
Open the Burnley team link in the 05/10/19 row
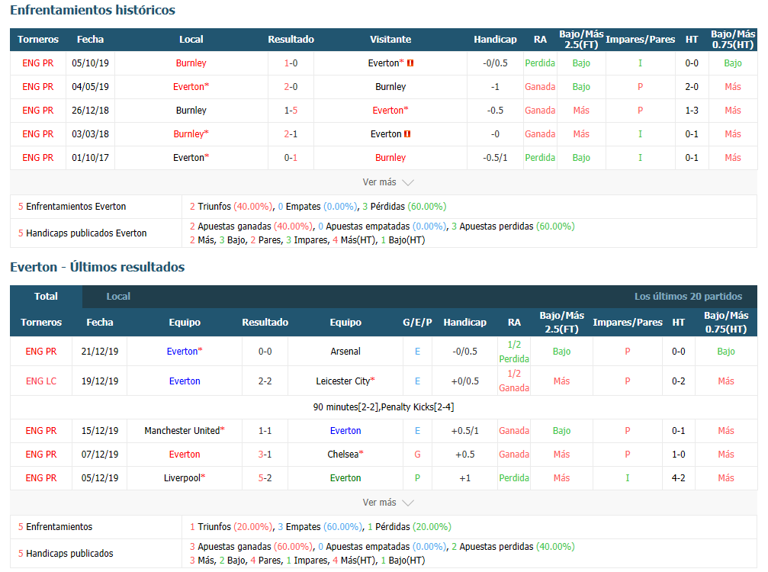pyautogui.click(x=191, y=63)
